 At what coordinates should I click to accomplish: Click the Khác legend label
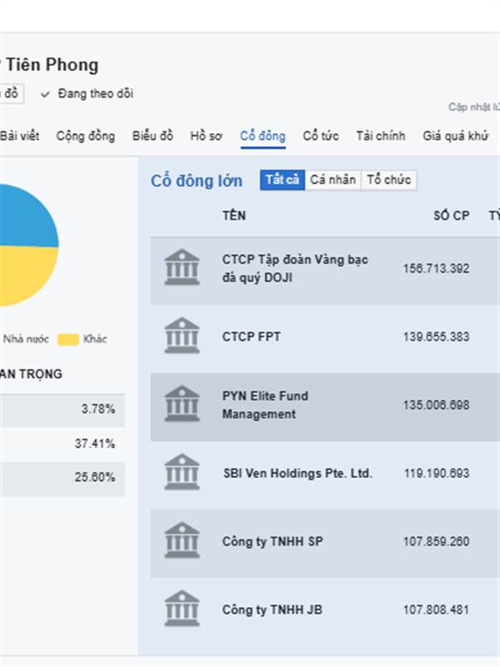[95, 339]
